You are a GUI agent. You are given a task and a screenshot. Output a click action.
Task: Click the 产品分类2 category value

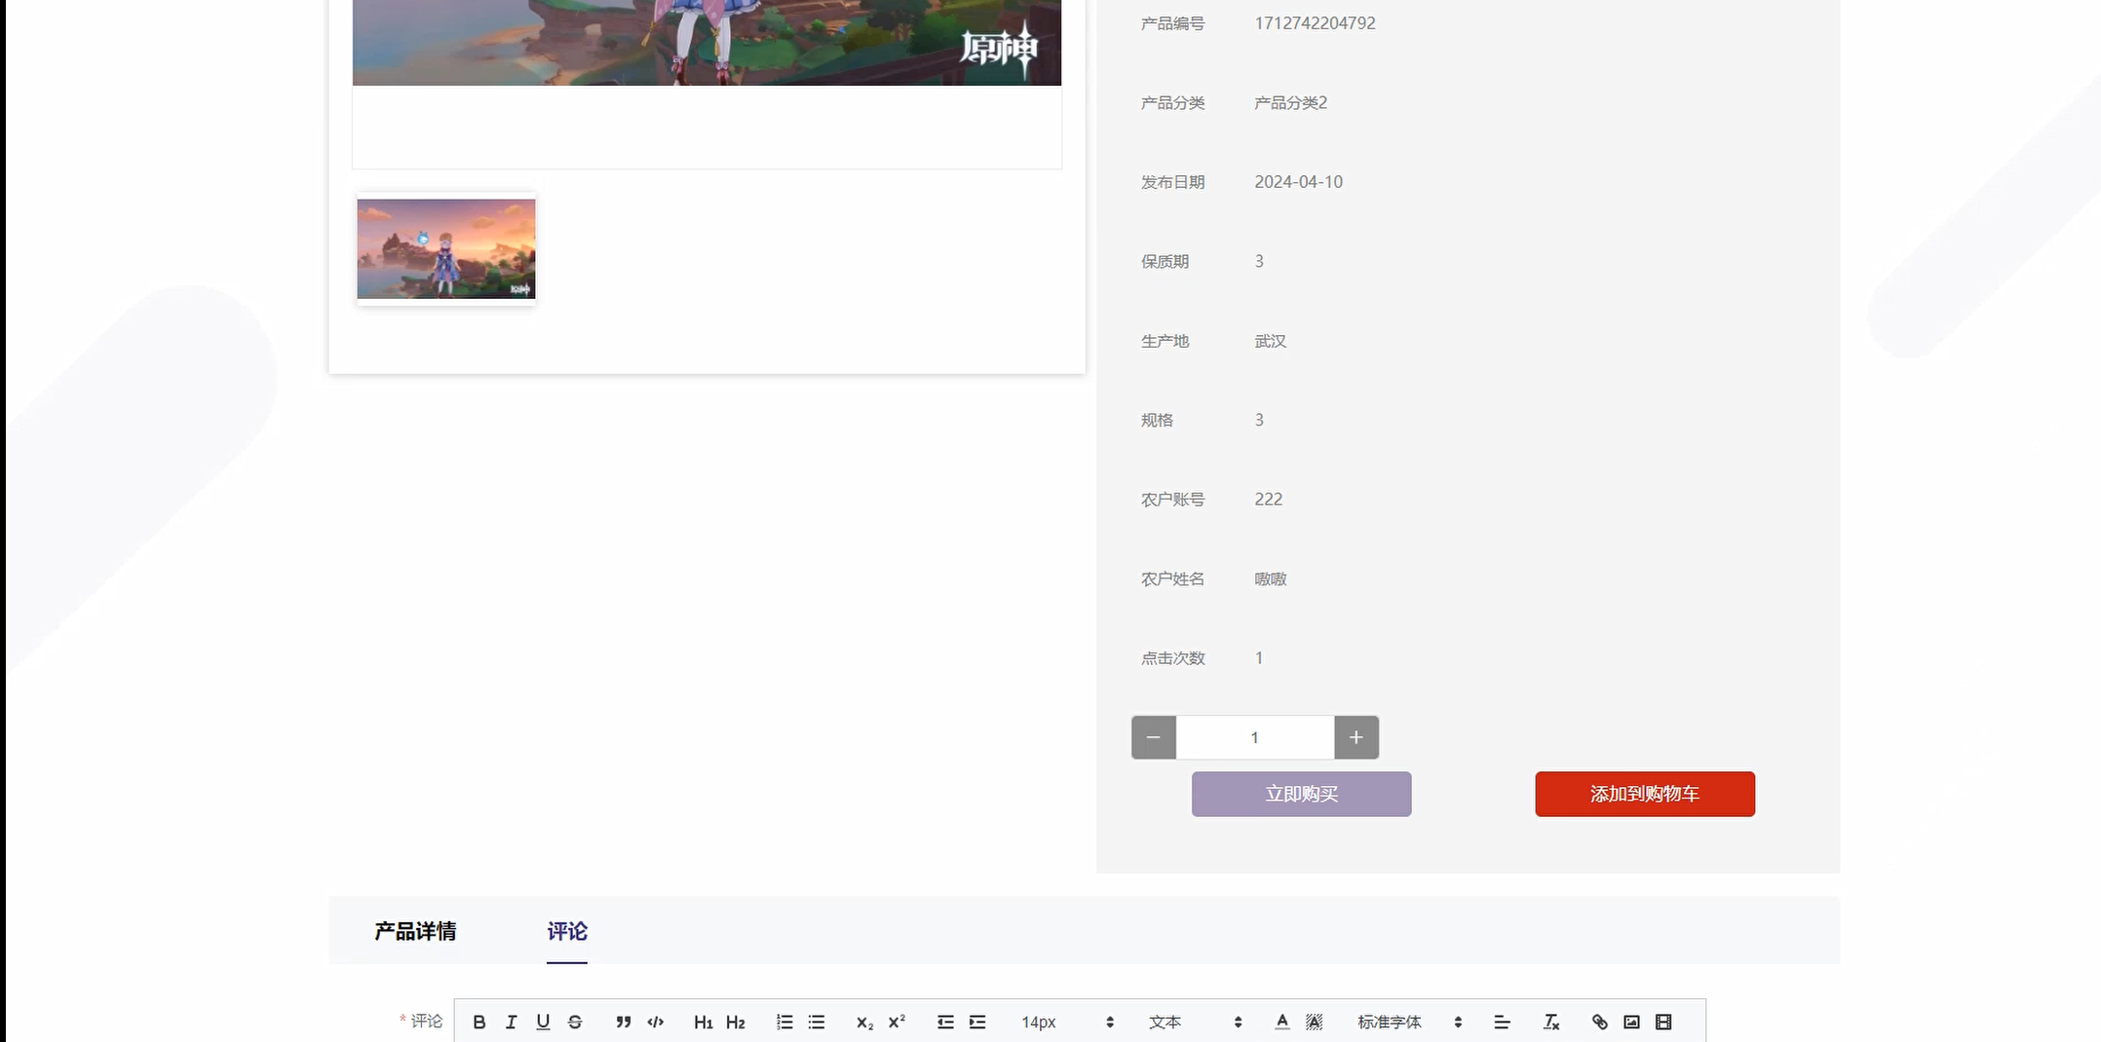click(1290, 102)
